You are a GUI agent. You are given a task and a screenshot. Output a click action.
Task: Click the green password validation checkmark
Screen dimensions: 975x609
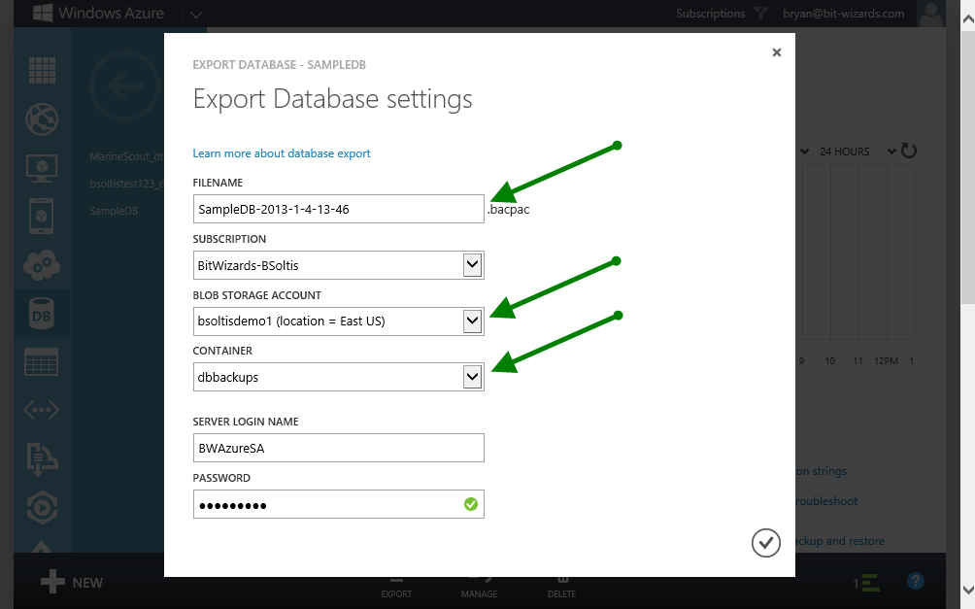click(471, 504)
